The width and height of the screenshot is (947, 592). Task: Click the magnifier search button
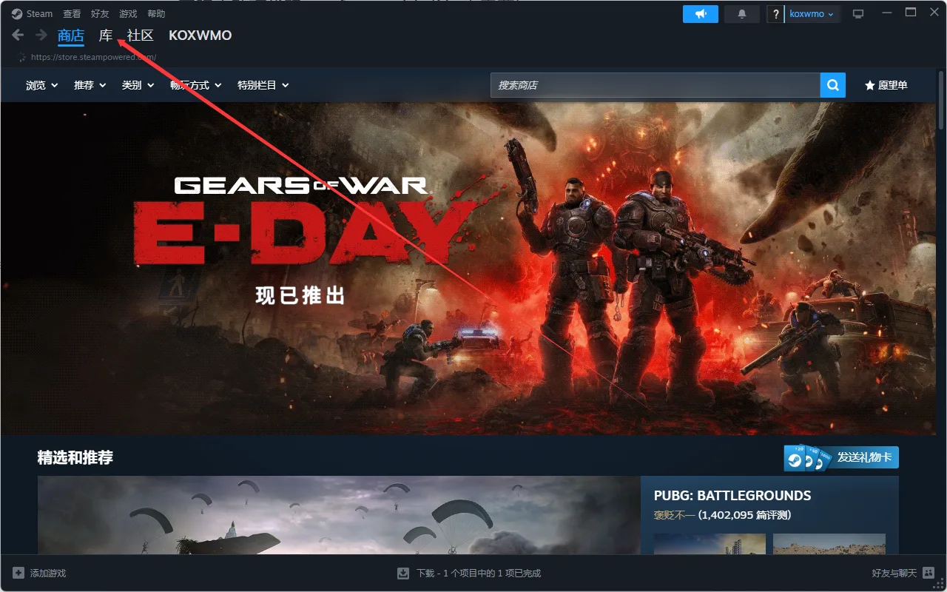pyautogui.click(x=832, y=85)
